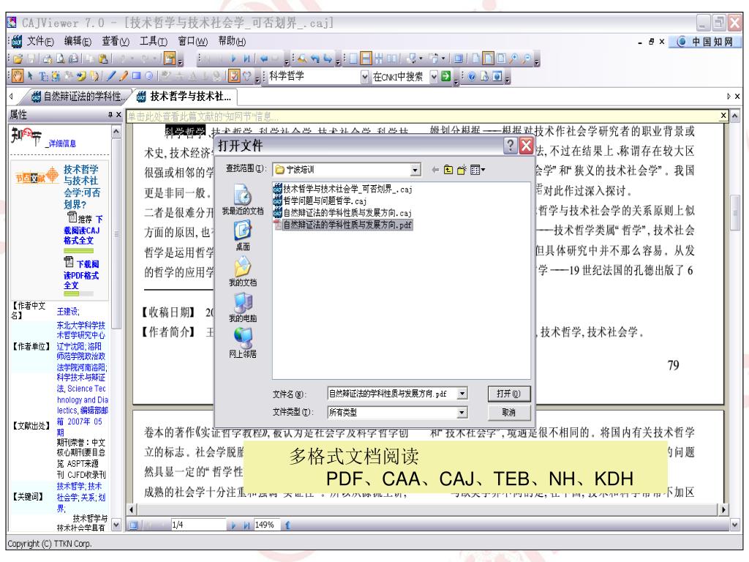Open the 帮助 menu
The height and width of the screenshot is (562, 749).
232,41
